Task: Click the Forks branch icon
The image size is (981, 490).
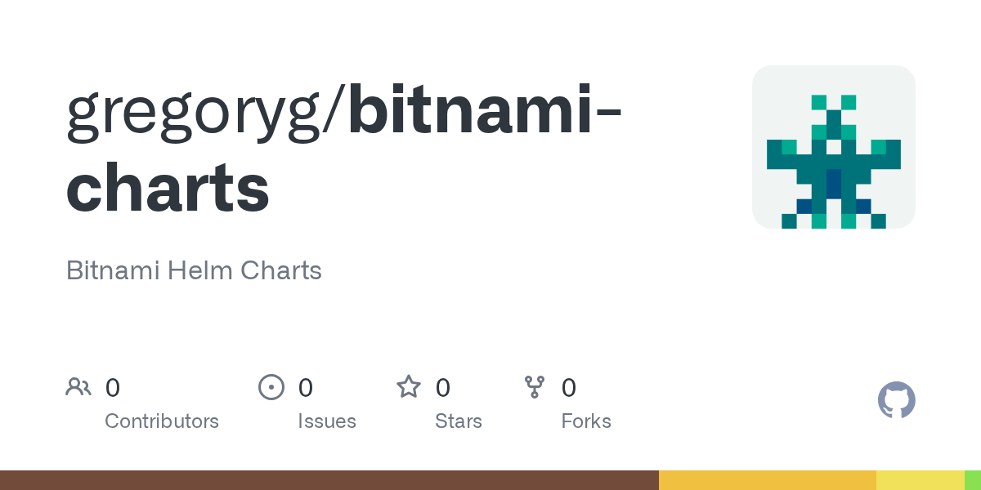Action: point(535,387)
